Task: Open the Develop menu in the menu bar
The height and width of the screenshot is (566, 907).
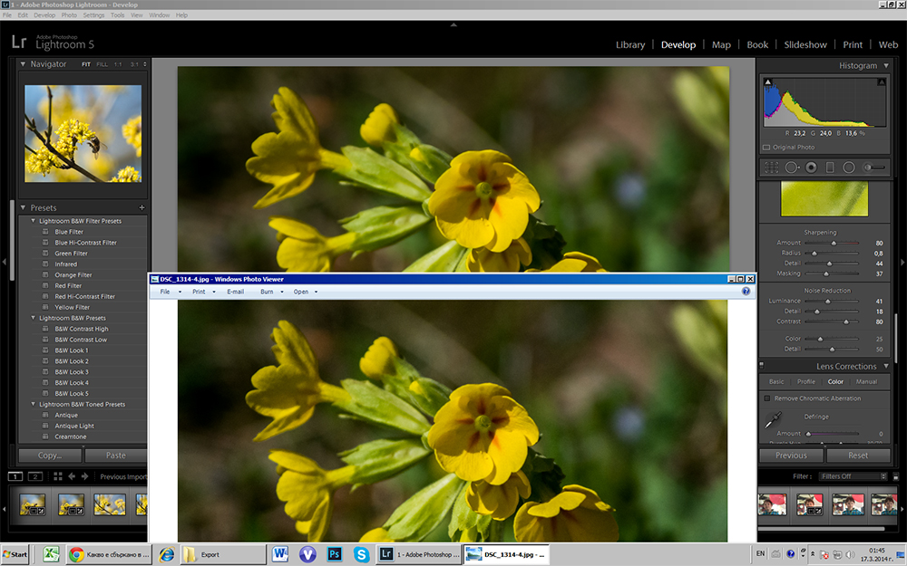Action: coord(44,15)
